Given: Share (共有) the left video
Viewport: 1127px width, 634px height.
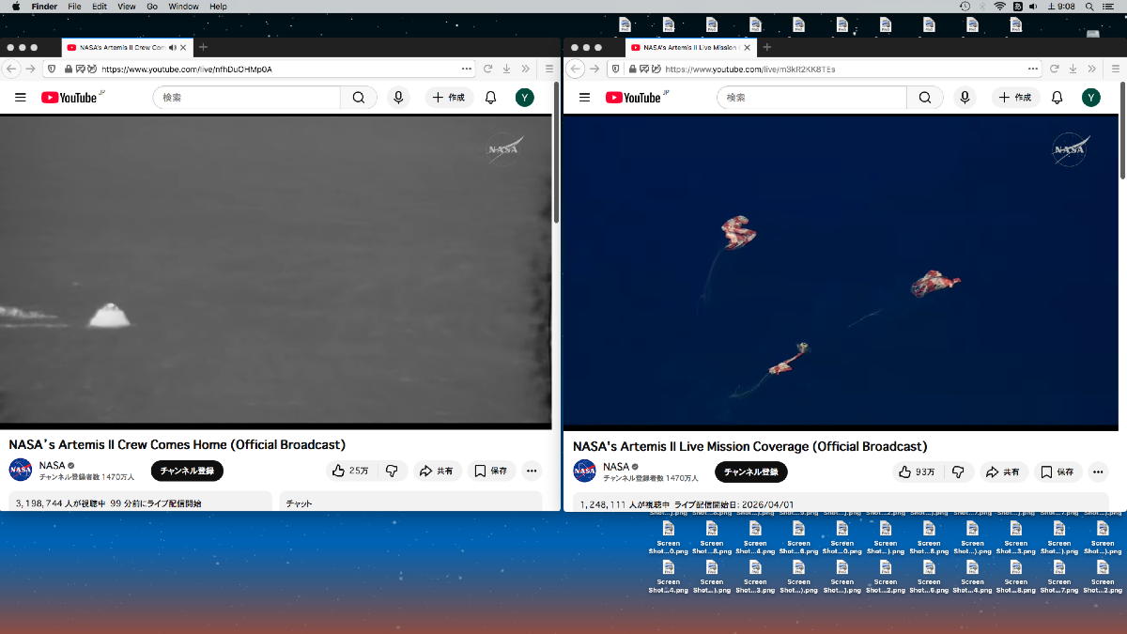Looking at the screenshot, I should click(437, 471).
